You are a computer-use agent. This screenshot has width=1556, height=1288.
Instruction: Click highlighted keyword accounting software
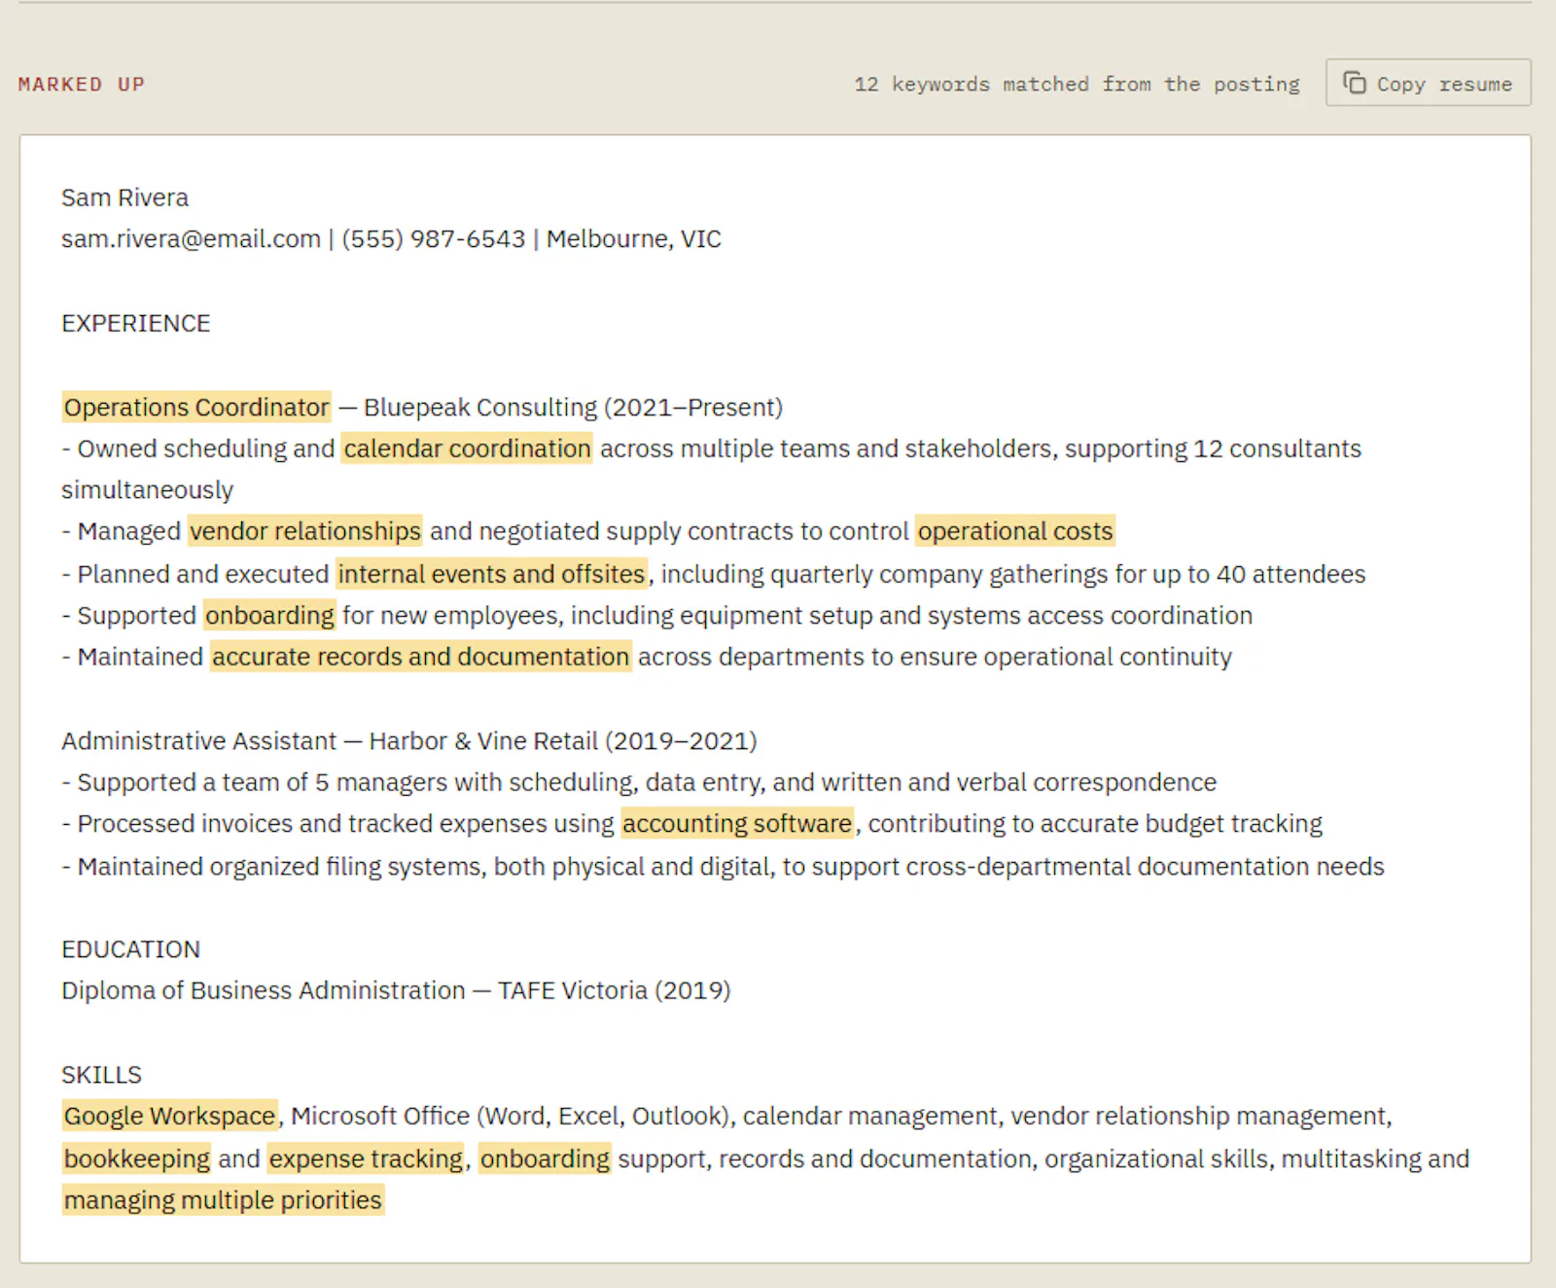pyautogui.click(x=737, y=824)
